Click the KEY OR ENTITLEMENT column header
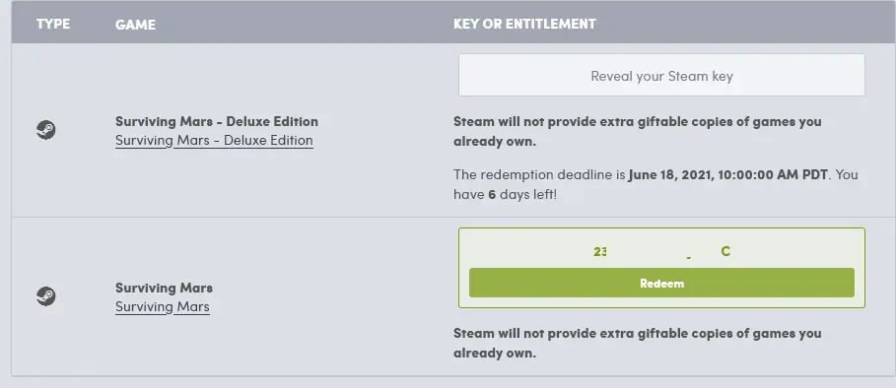Image resolution: width=896 pixels, height=388 pixels. (x=524, y=24)
